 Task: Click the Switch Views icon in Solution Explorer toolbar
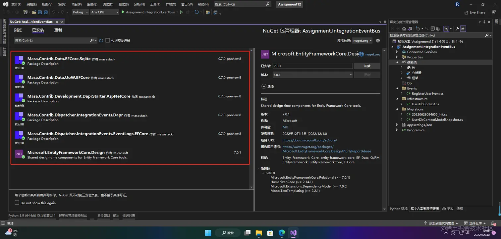point(410,29)
